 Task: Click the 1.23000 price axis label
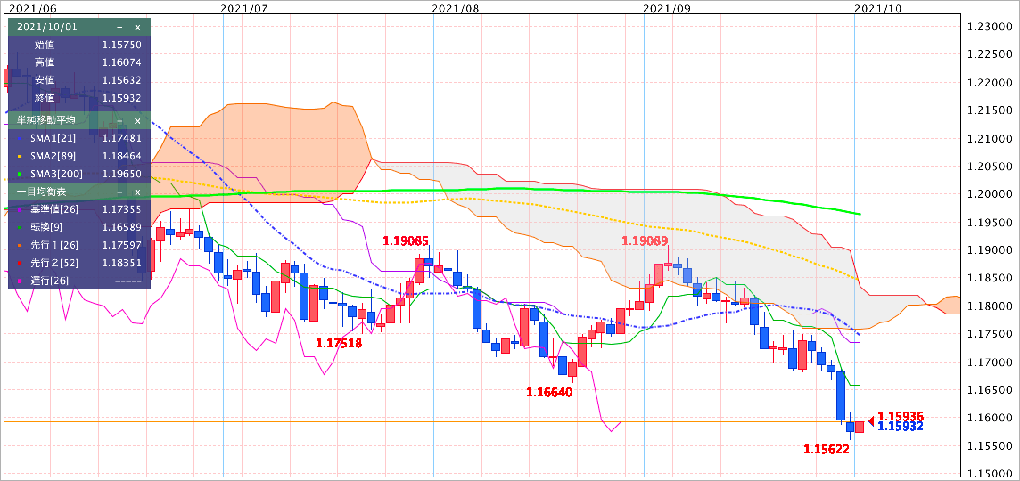point(989,27)
